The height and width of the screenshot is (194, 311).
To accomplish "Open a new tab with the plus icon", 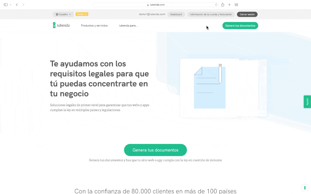I will 229,5.
